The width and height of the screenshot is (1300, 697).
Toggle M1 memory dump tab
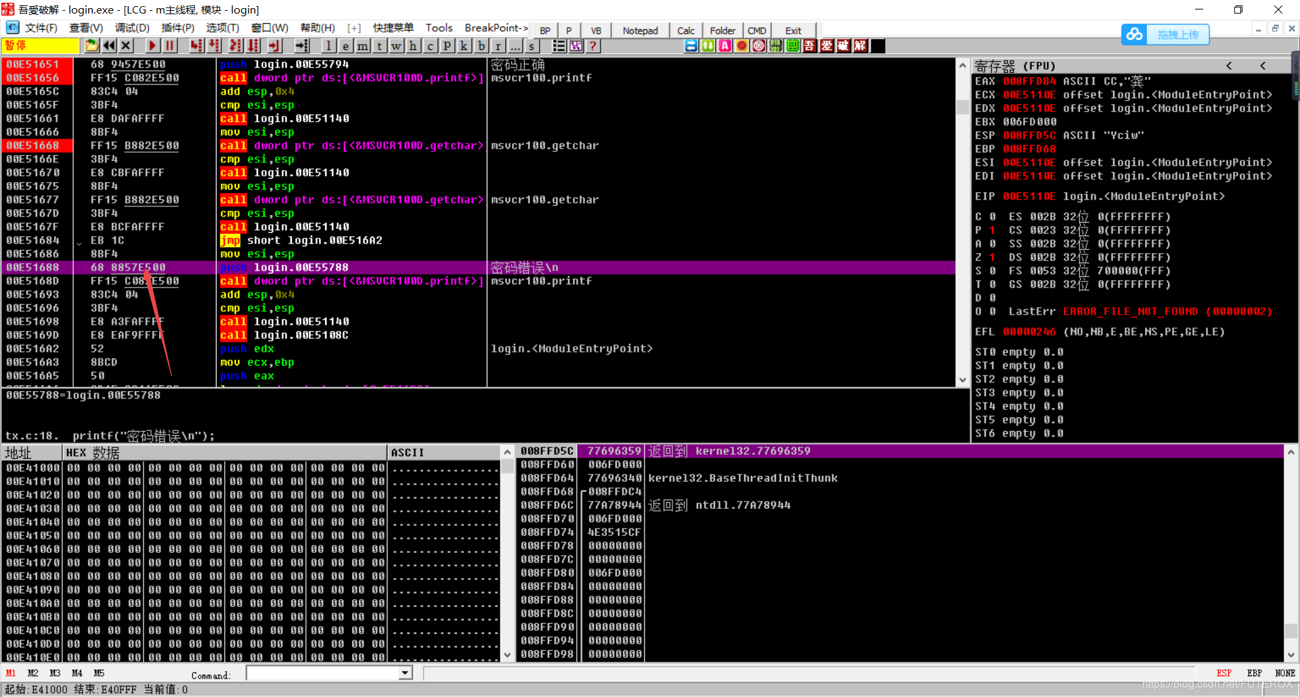click(11, 673)
